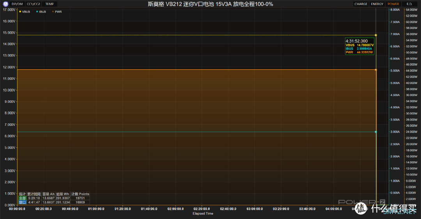This screenshot has height=219, width=421.
Task: Toggle the PWR legend series
Action: (x=57, y=12)
